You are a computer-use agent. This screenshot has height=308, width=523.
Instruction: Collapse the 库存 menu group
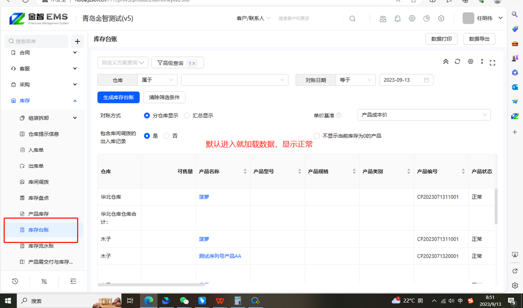[x=75, y=100]
